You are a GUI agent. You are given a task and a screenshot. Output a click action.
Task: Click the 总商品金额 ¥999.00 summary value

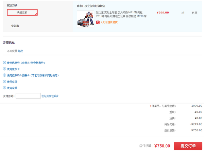[x=197, y=106]
